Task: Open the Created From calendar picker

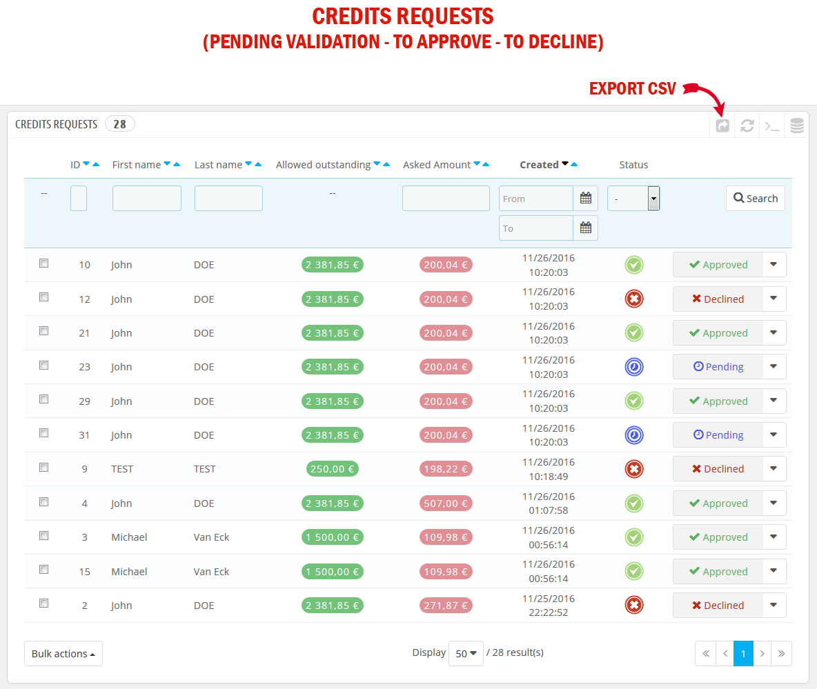Action: click(585, 199)
